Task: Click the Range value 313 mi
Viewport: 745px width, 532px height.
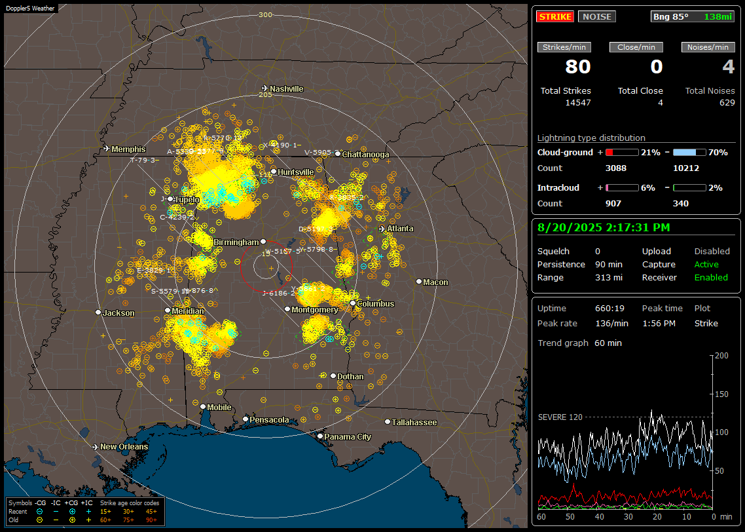Action: click(609, 278)
